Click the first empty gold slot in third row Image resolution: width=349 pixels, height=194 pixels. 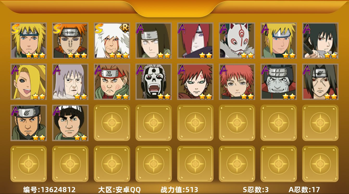112,123
